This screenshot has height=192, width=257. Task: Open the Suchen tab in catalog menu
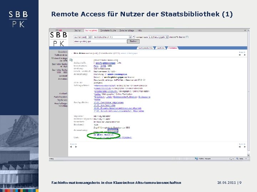tap(78, 30)
